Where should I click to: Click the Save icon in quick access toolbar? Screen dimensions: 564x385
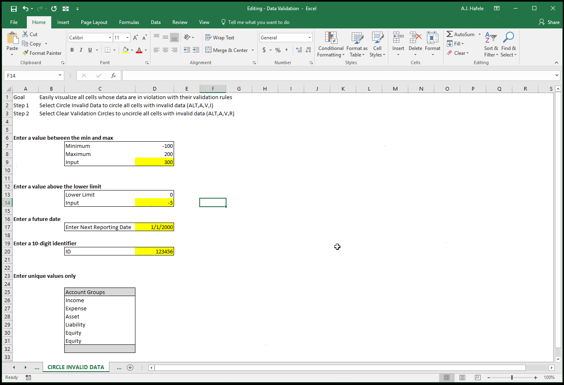13,9
